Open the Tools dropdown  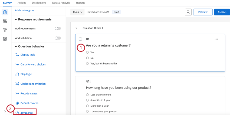coord(77,12)
